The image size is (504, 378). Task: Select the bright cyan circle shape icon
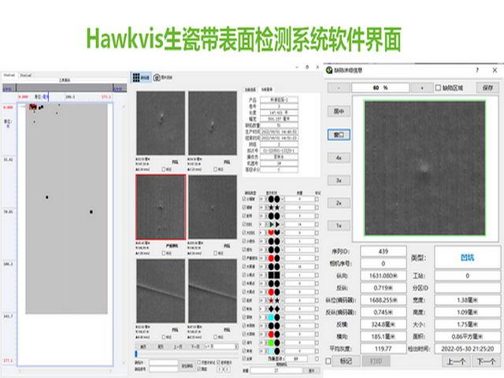point(271,317)
